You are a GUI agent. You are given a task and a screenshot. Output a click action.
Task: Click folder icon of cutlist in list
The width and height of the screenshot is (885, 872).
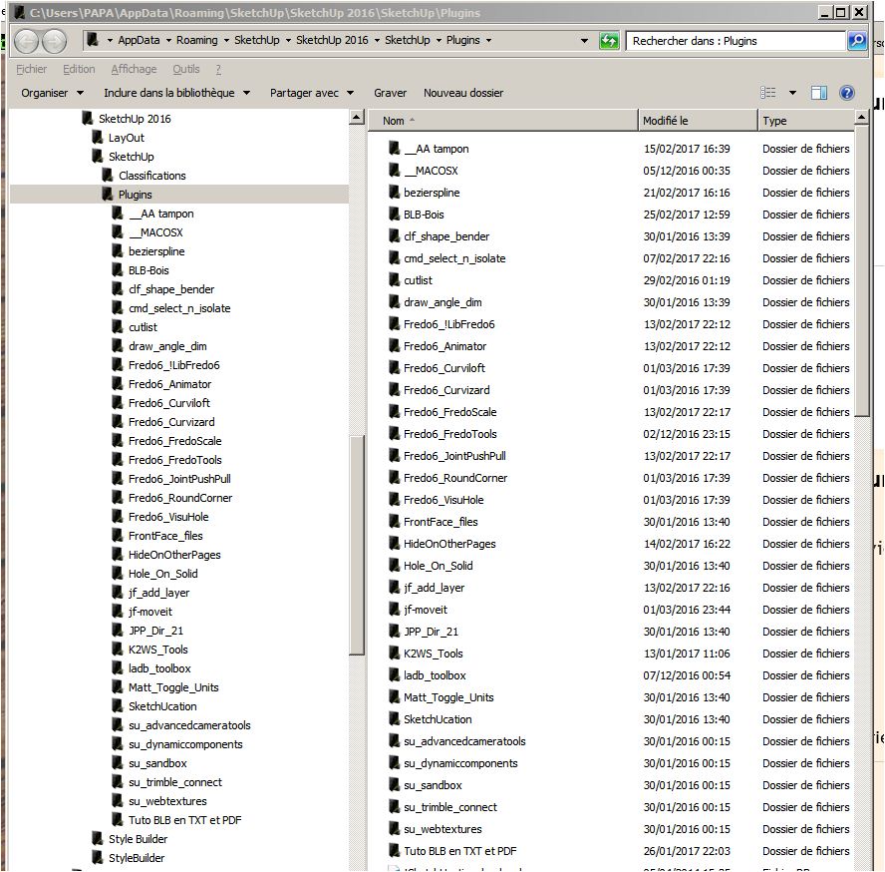394,279
